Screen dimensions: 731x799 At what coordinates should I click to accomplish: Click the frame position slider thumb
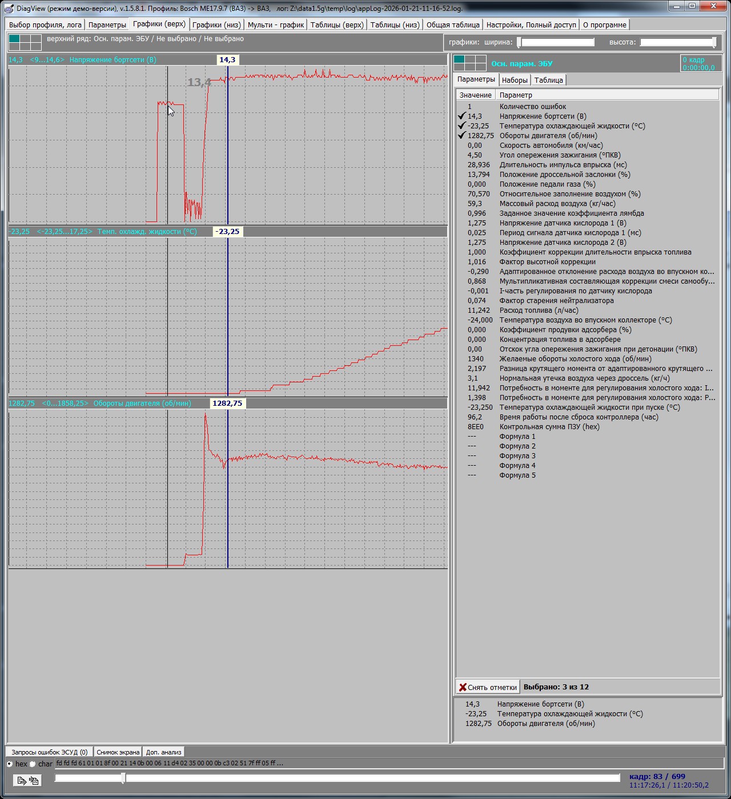123,778
